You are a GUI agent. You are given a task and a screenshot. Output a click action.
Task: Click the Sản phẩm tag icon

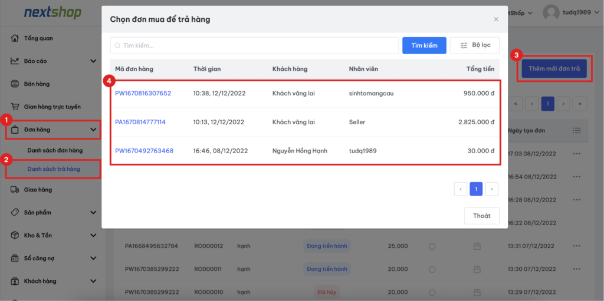coord(15,212)
